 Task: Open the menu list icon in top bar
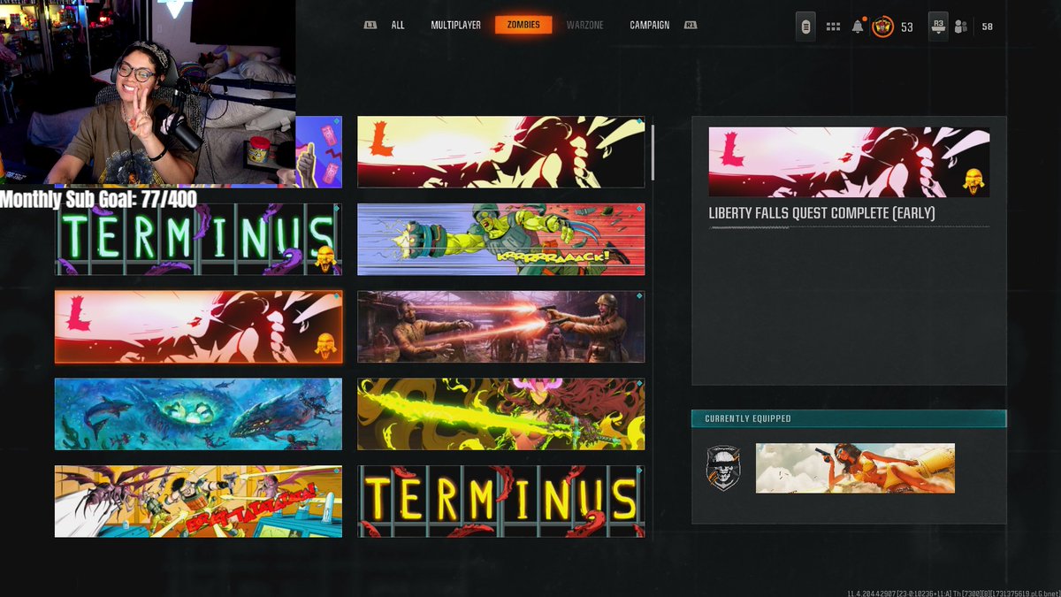805,27
